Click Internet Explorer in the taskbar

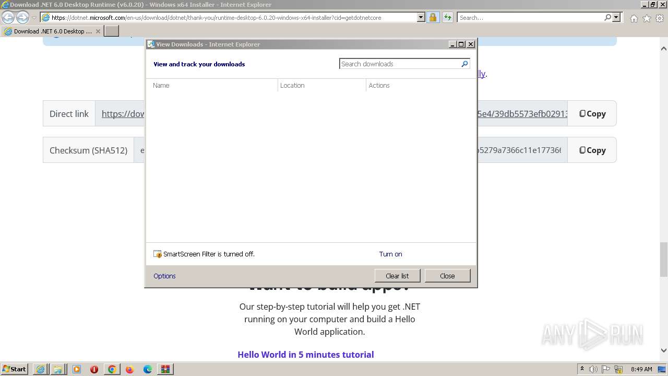pyautogui.click(x=41, y=369)
